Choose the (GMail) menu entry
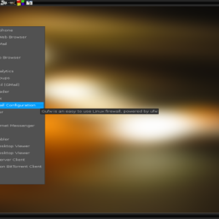Screen dimensions: 219x219 coord(22,85)
